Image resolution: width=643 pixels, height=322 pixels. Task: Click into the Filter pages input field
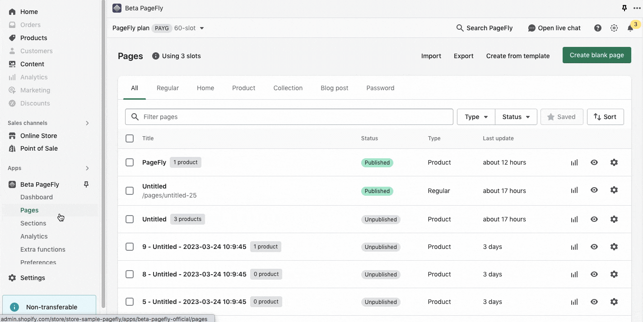(x=289, y=117)
